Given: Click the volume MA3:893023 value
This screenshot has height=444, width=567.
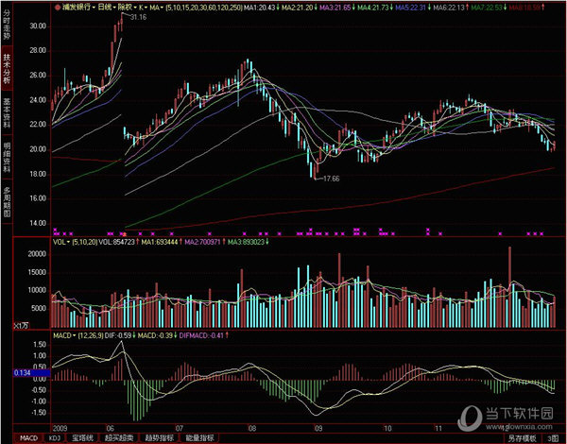Looking at the screenshot, I should click(x=246, y=242).
